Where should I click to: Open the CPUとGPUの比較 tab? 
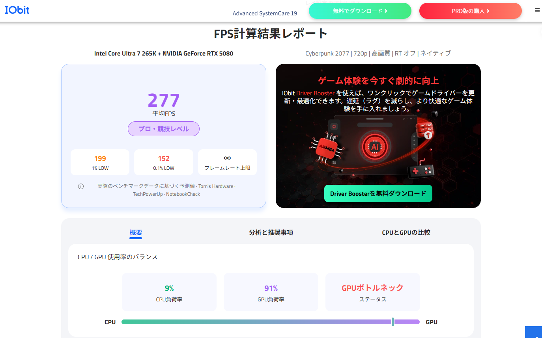[x=406, y=232]
